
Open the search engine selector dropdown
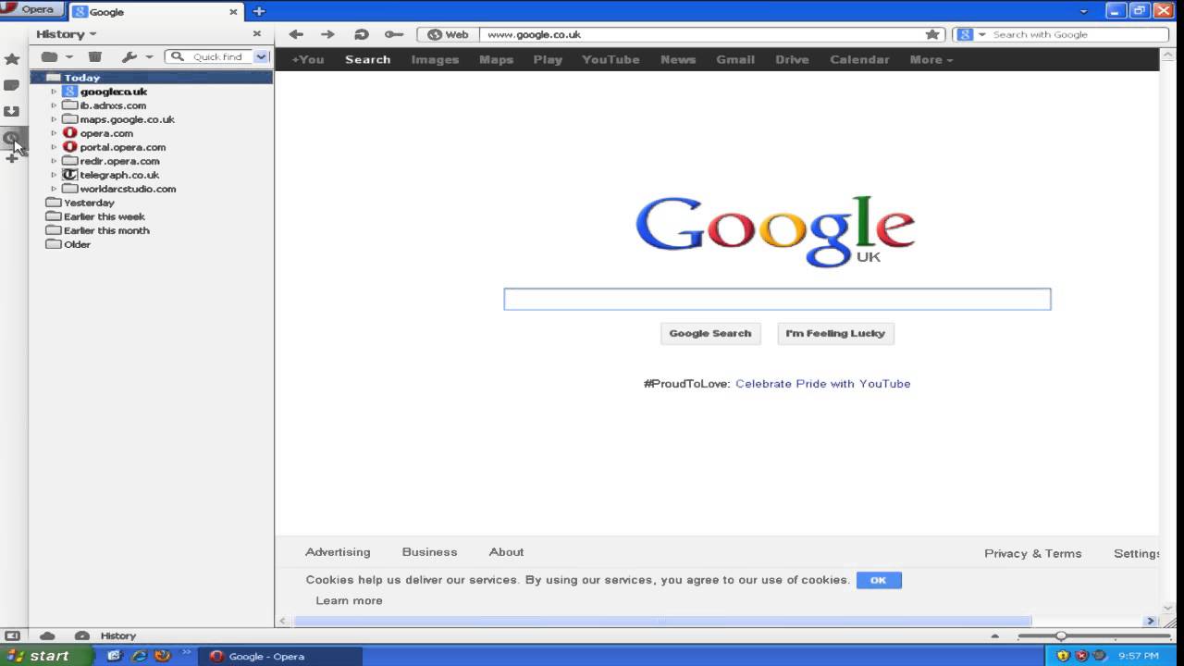971,34
